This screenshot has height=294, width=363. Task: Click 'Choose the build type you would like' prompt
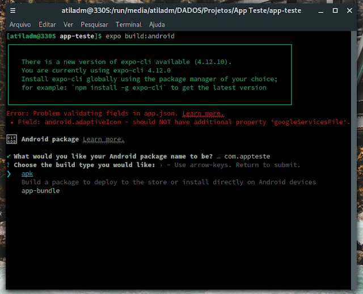click(85, 165)
